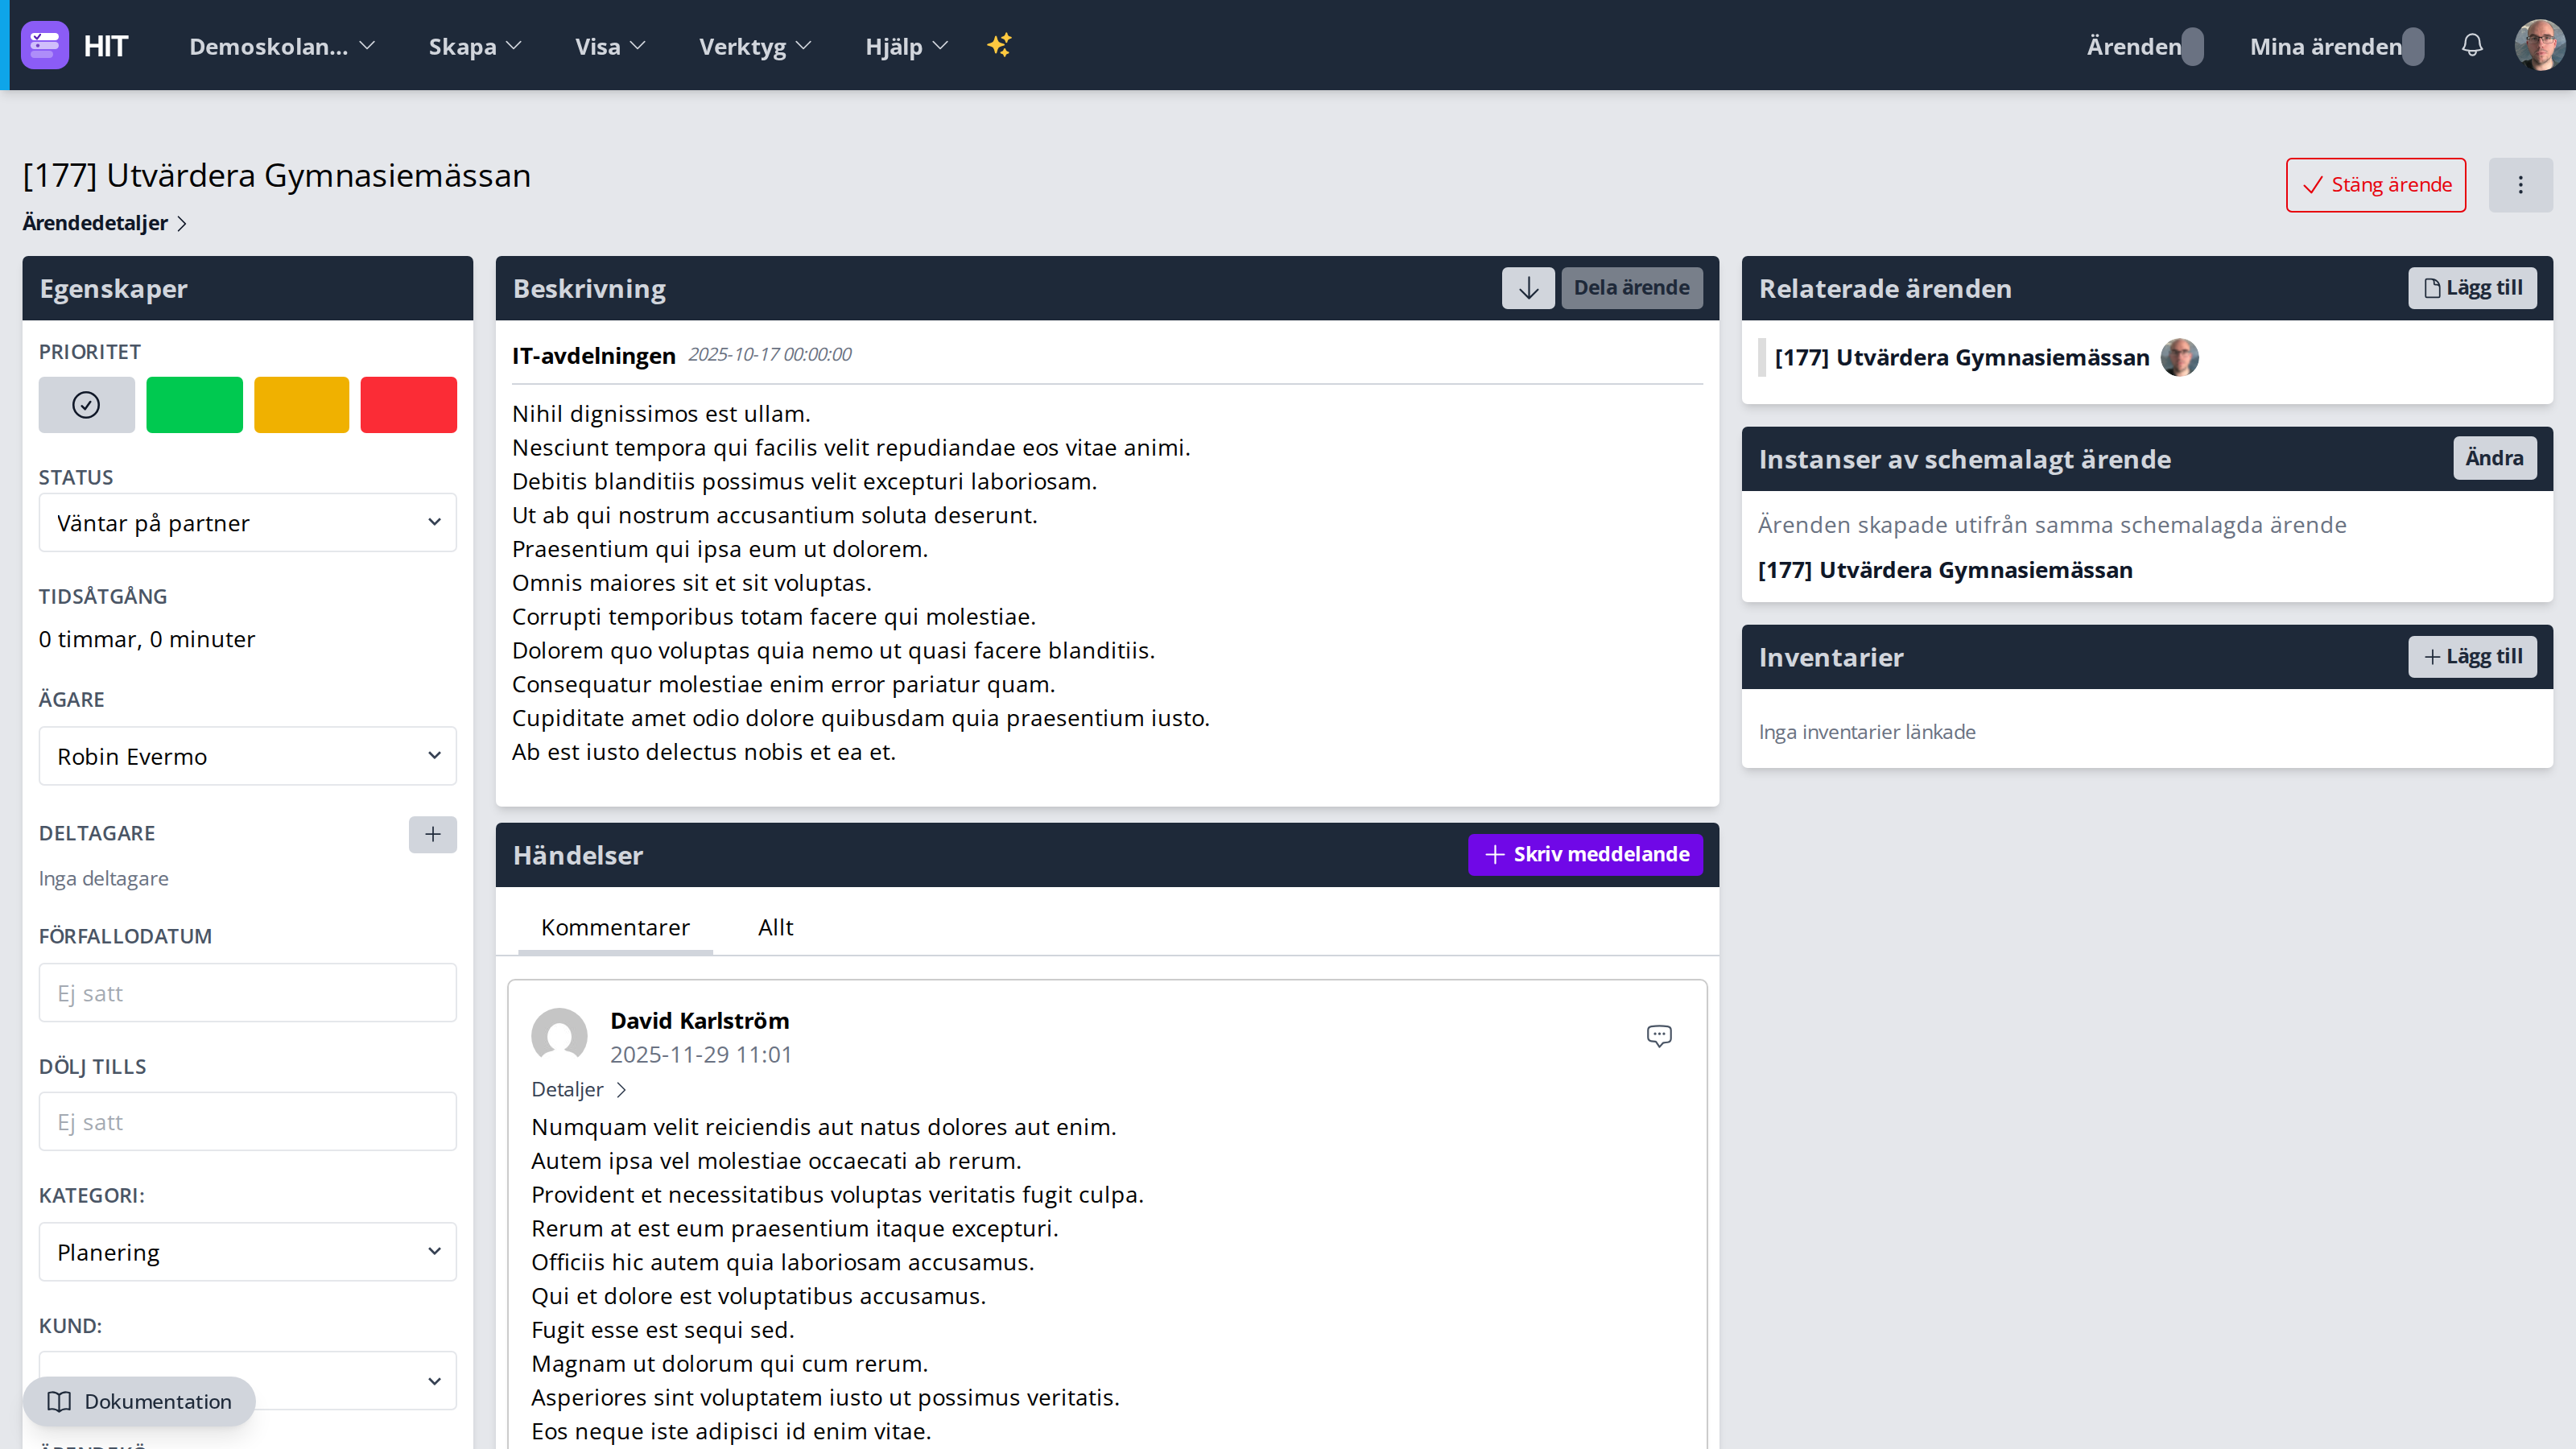The width and height of the screenshot is (2576, 1449).
Task: Open the Visa menu
Action: point(610,46)
